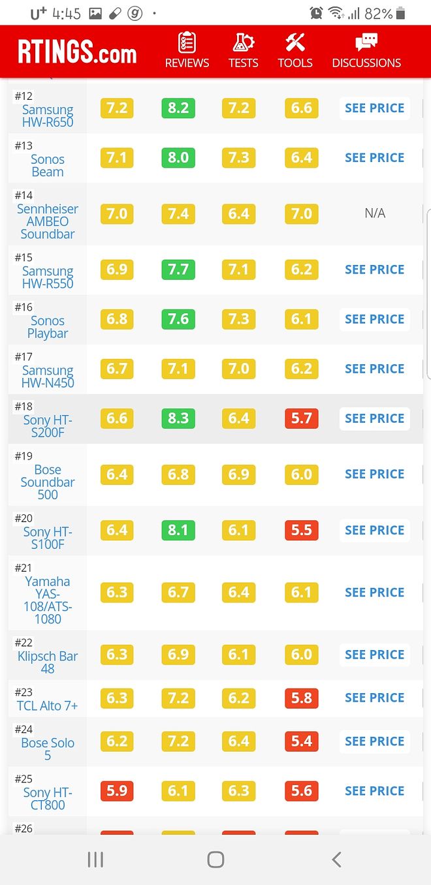Open the Sonos Beam review link
431x885 pixels.
pos(48,166)
